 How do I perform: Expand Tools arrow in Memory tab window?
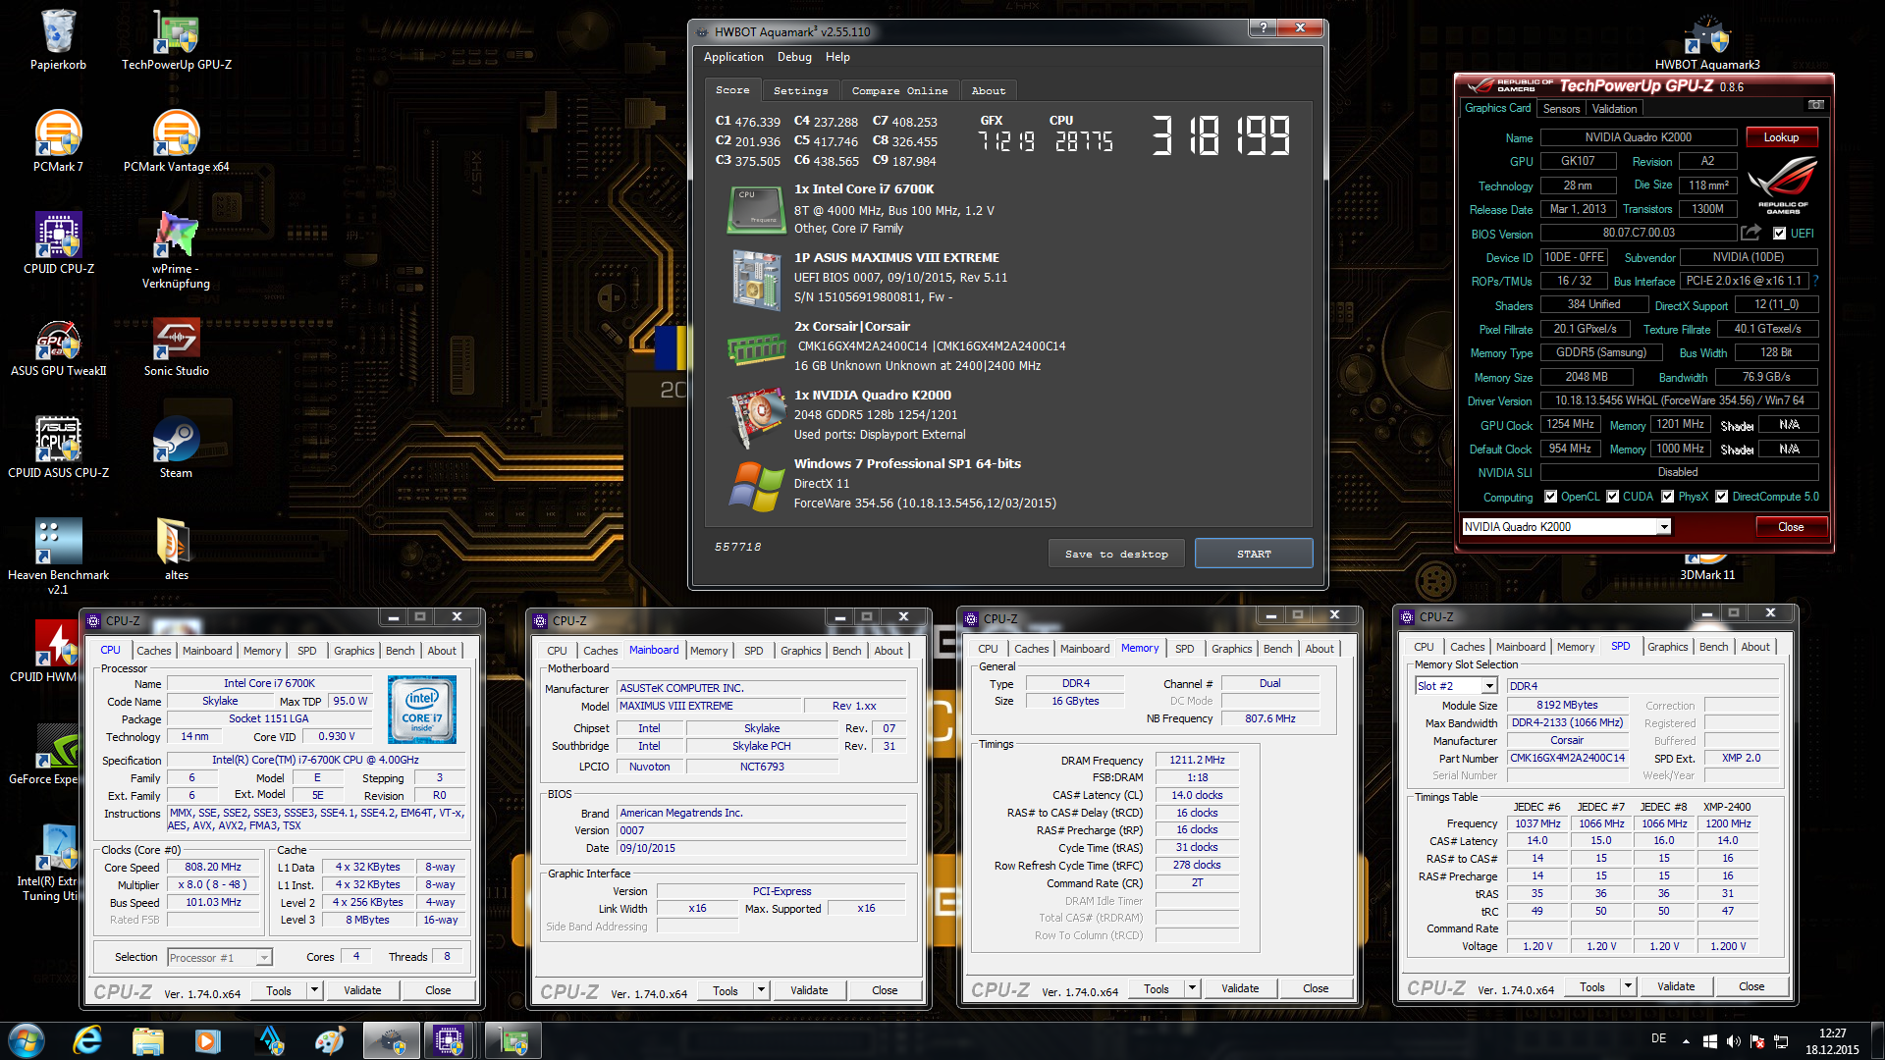(x=1193, y=988)
